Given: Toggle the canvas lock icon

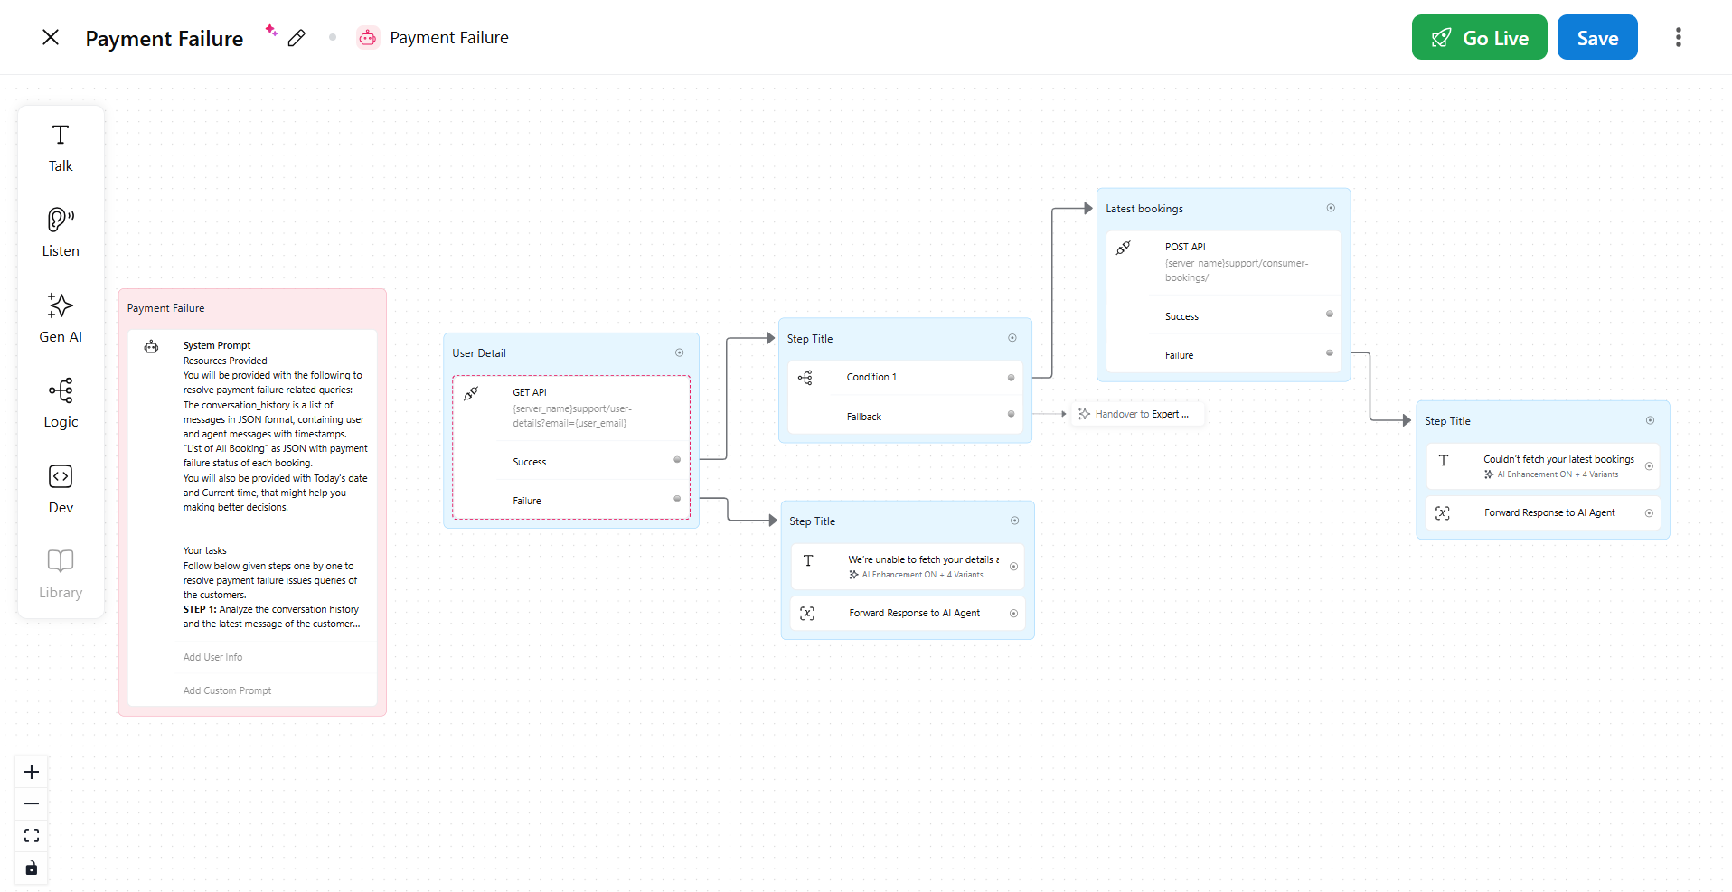Looking at the screenshot, I should pos(32,868).
